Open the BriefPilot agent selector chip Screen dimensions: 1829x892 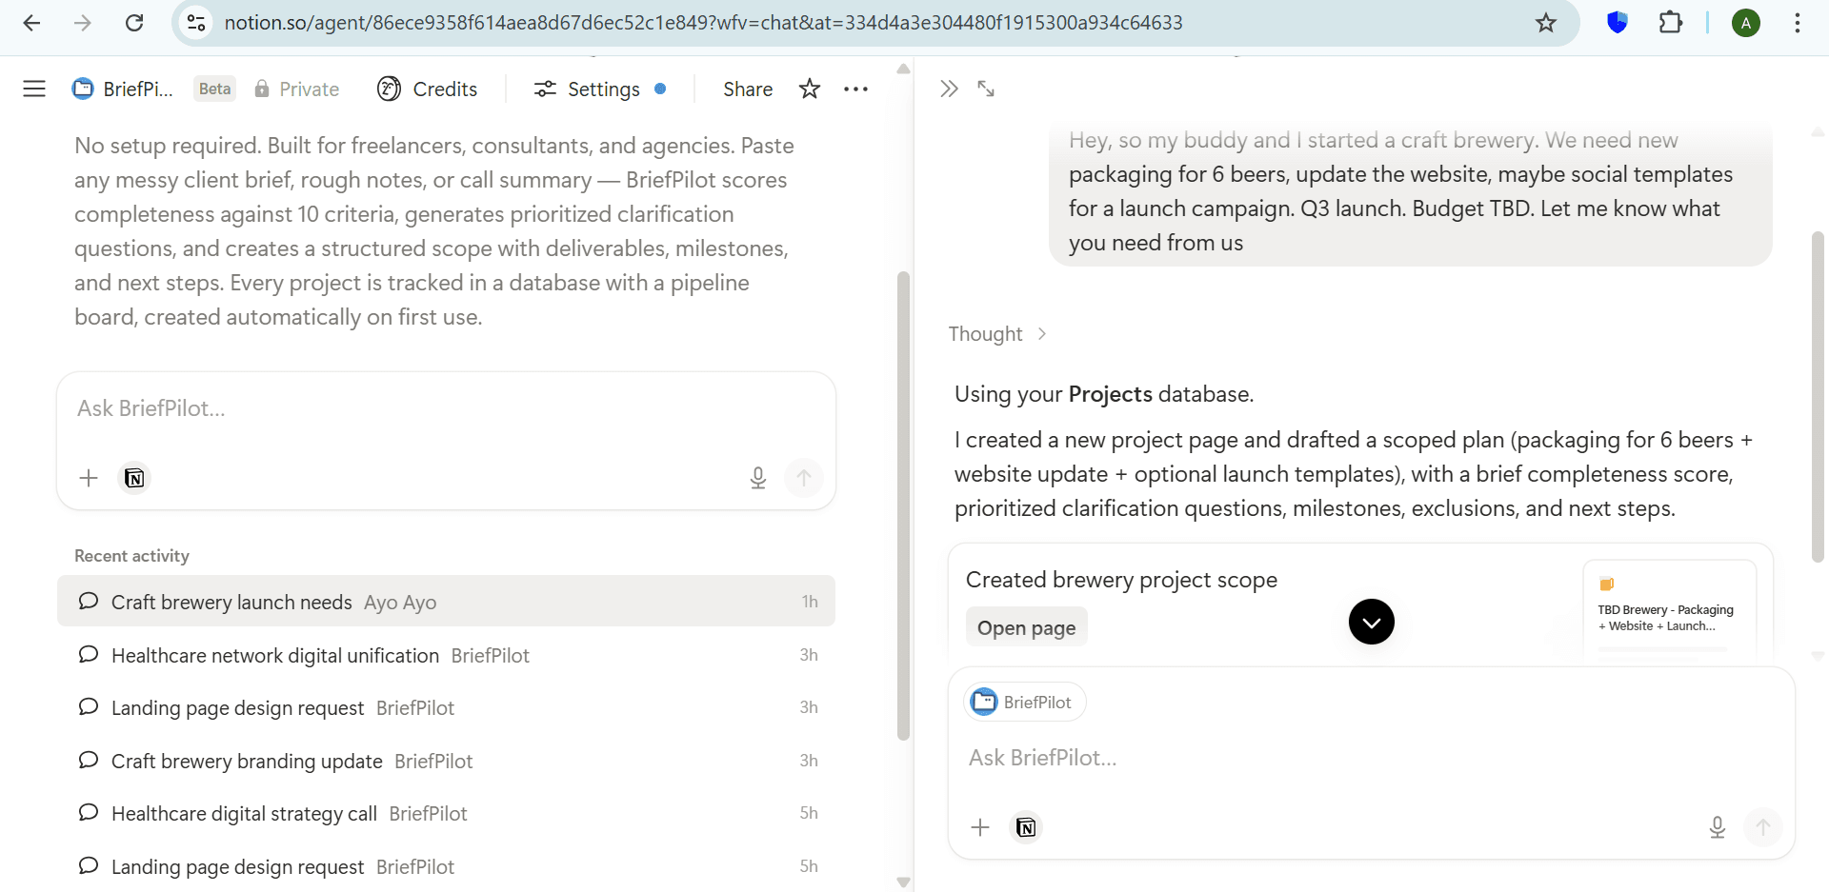(x=1024, y=703)
